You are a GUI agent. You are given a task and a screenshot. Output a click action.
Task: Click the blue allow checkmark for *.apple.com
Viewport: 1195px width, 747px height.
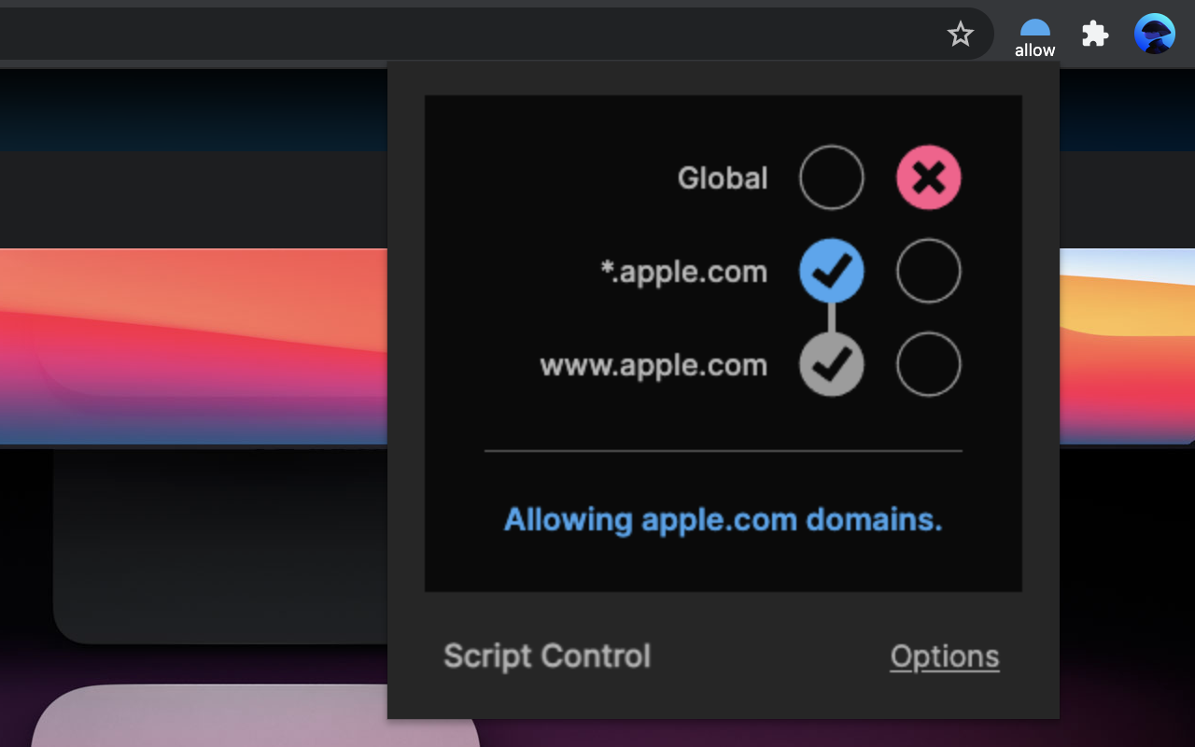[831, 271]
